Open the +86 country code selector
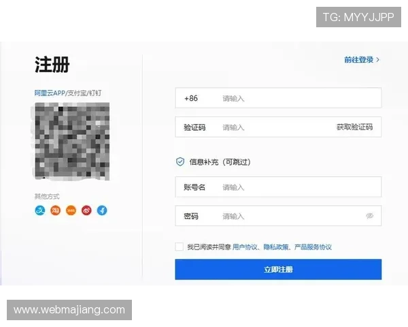Viewport: 408px width, 327px height. [191, 98]
